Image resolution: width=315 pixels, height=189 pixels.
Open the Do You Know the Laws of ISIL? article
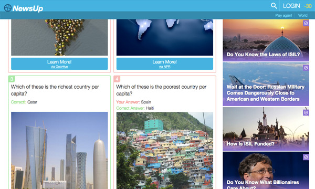tap(266, 40)
